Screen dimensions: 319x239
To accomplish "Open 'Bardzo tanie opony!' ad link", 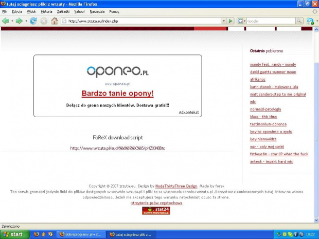I will (x=118, y=93).
